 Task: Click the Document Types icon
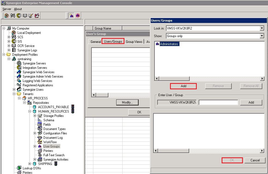[40, 129]
